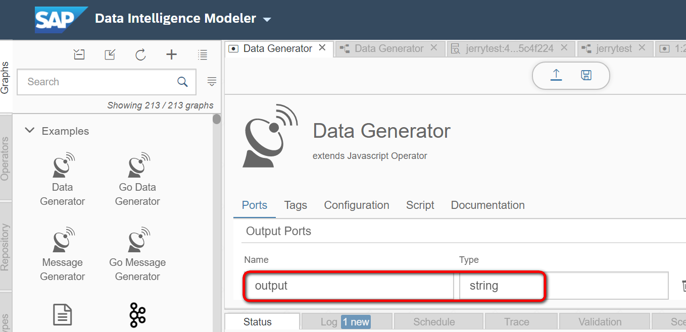Open the Status bottom tab
Viewport: 686px width, 332px height.
[x=262, y=322]
